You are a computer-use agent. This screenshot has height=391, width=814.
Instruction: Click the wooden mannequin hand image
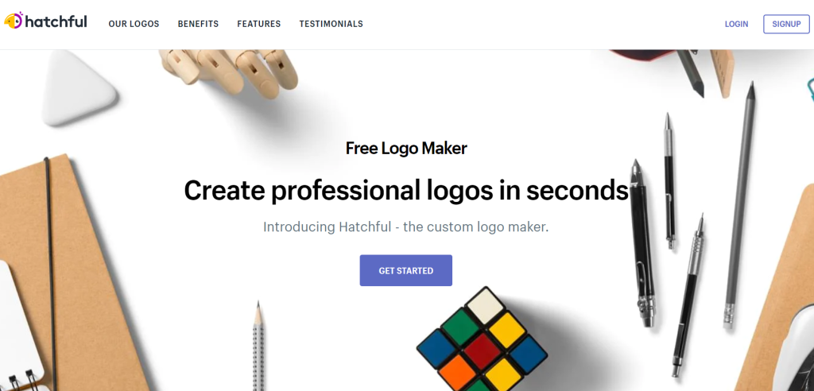tap(231, 70)
